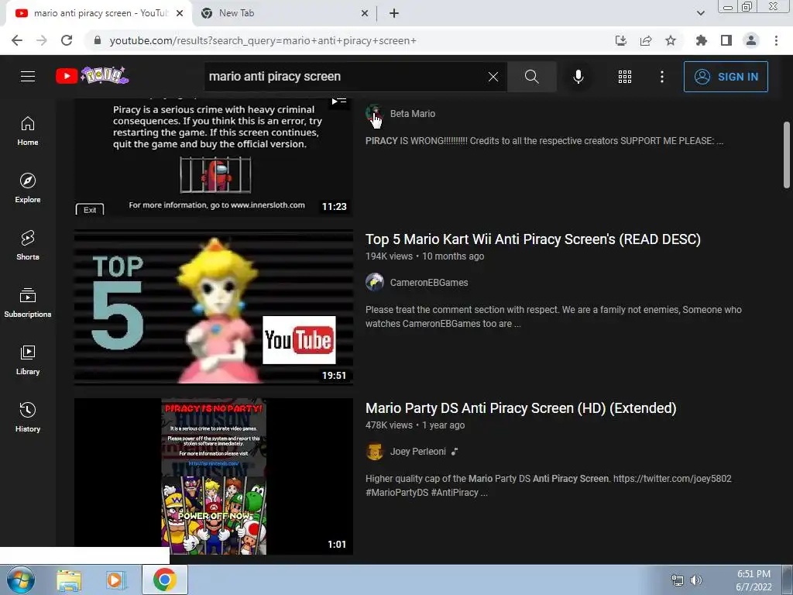Click the Joey Perleoni channel avatar
Screen dimensions: 793x595
coord(375,452)
